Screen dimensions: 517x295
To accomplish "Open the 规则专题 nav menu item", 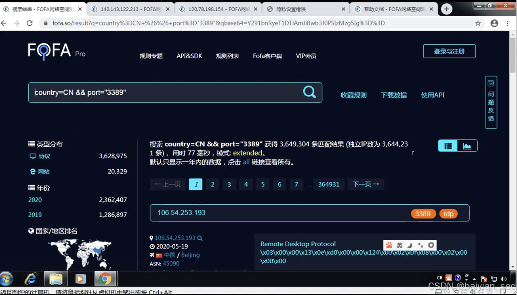I will coord(151,56).
